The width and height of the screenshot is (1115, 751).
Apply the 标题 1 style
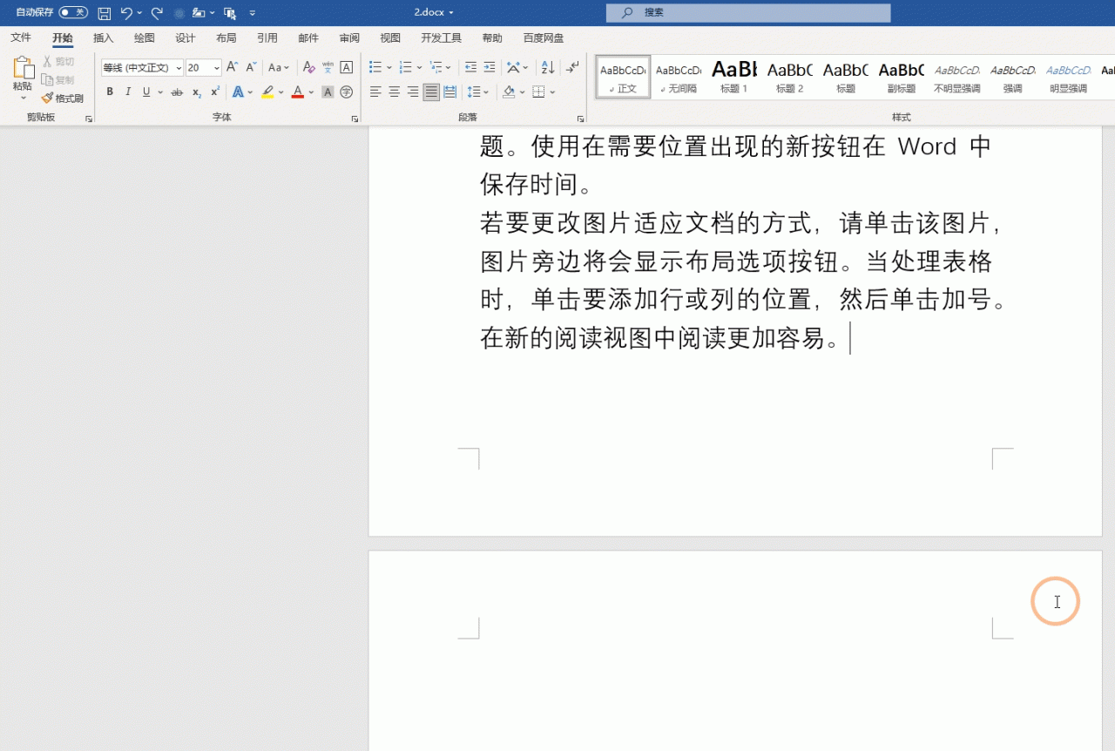(x=733, y=78)
